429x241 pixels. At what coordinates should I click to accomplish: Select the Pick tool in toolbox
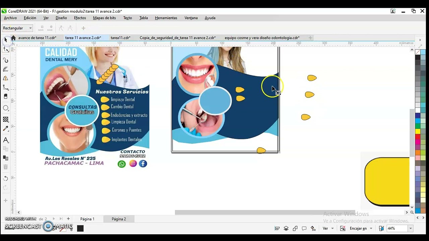[x=5, y=40]
